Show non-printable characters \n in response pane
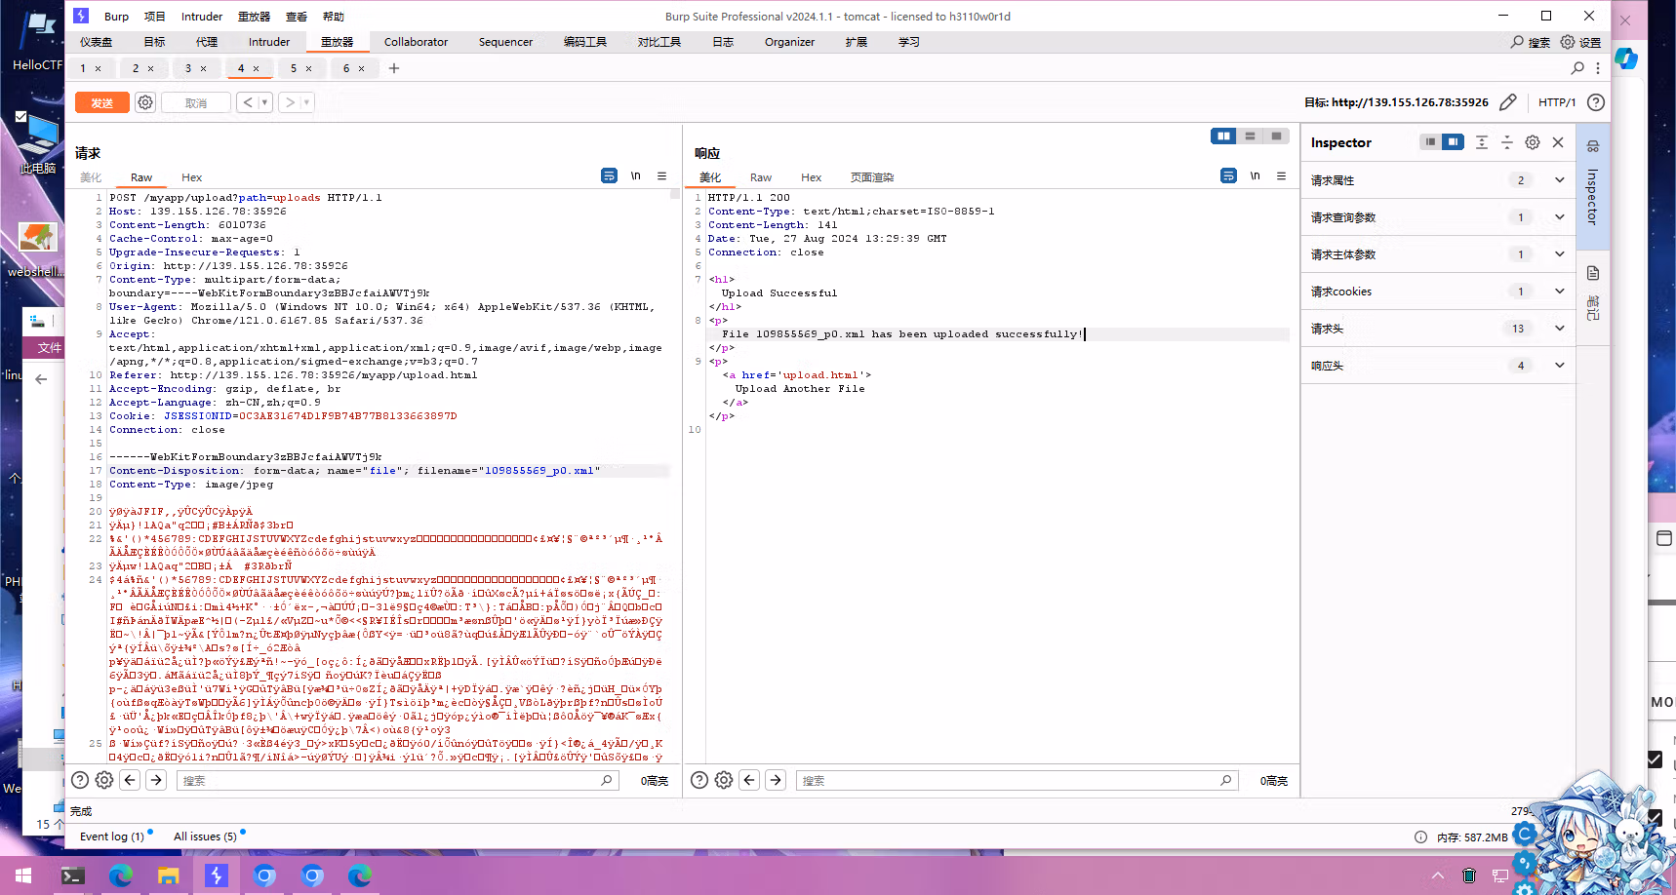The height and width of the screenshot is (895, 1676). click(1256, 176)
